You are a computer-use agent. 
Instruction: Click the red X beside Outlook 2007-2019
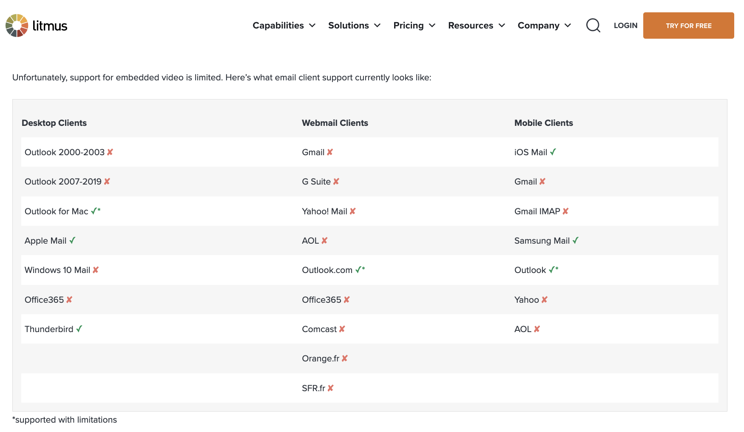tap(107, 182)
